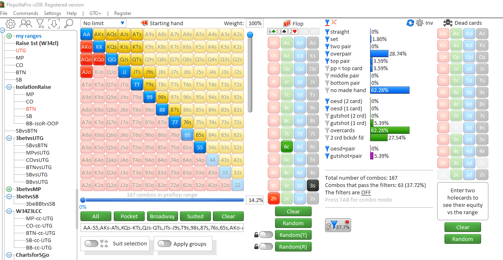Click the preflop range percentage slider handle
The image size is (503, 260).
[x=83, y=200]
